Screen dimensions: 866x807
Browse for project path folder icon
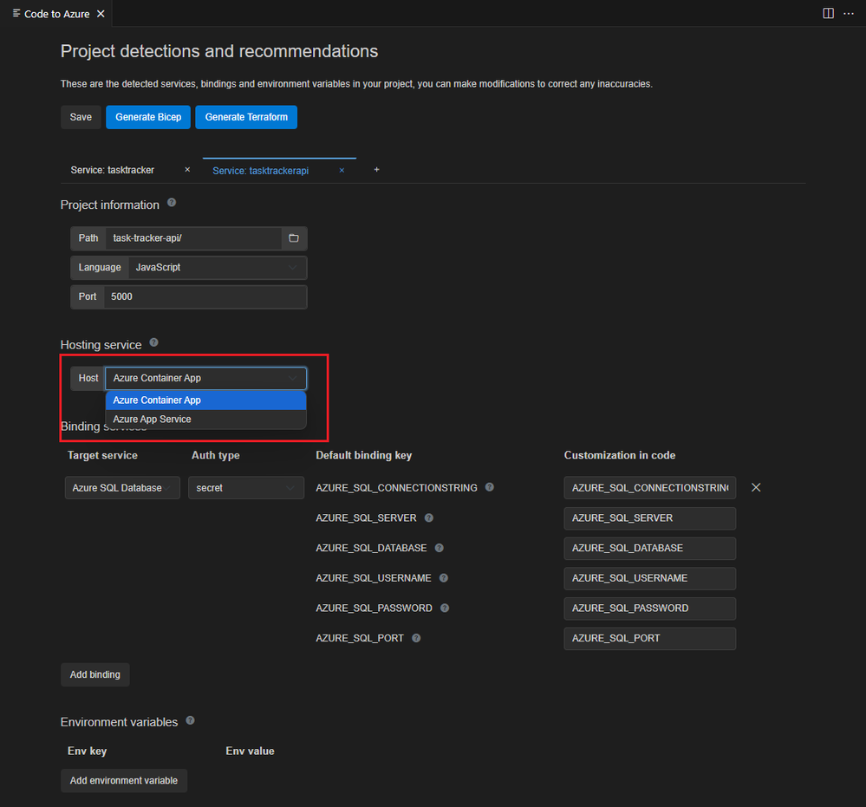[x=294, y=238]
